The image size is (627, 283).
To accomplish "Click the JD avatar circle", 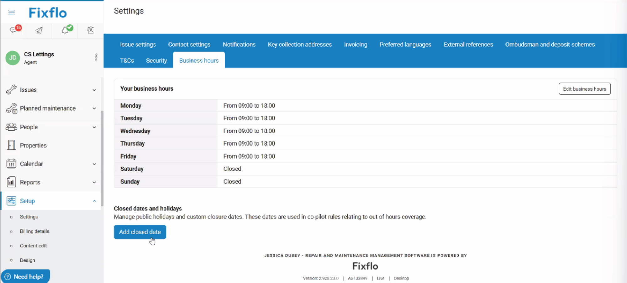I will click(x=13, y=58).
